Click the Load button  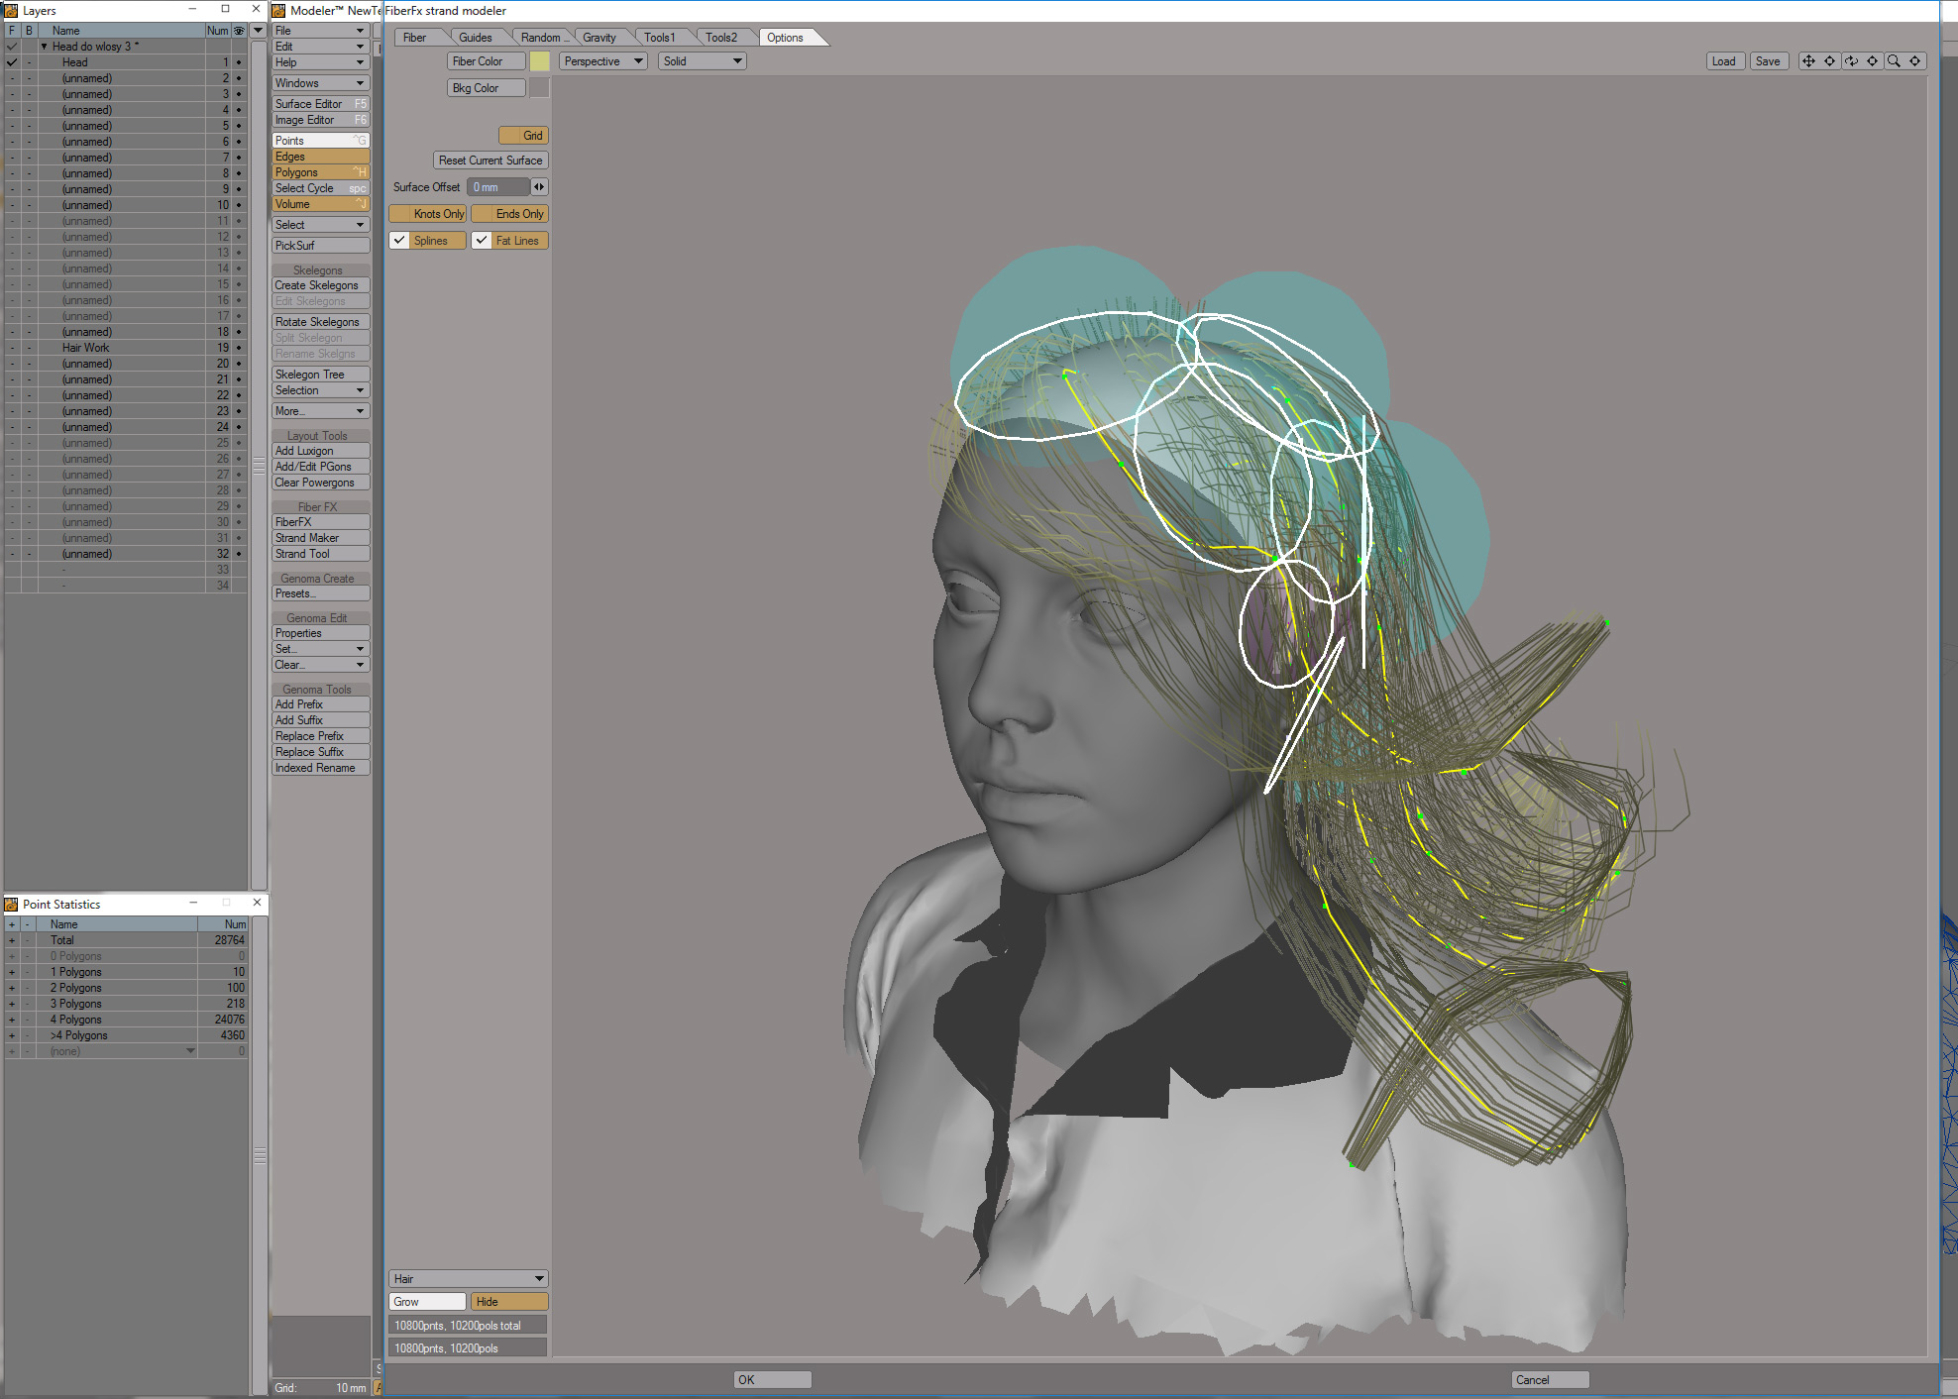click(1724, 61)
